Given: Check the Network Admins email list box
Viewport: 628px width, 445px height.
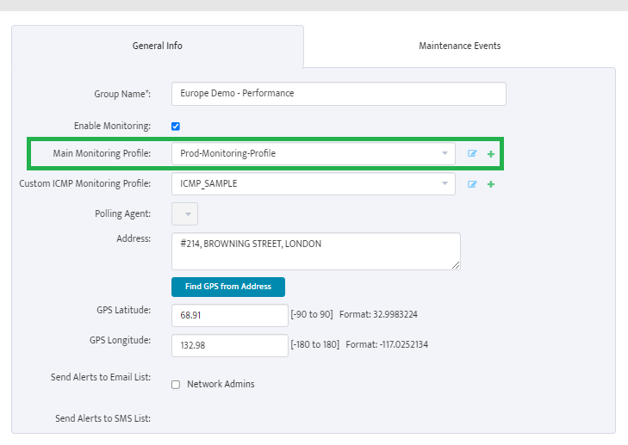Looking at the screenshot, I should click(176, 385).
